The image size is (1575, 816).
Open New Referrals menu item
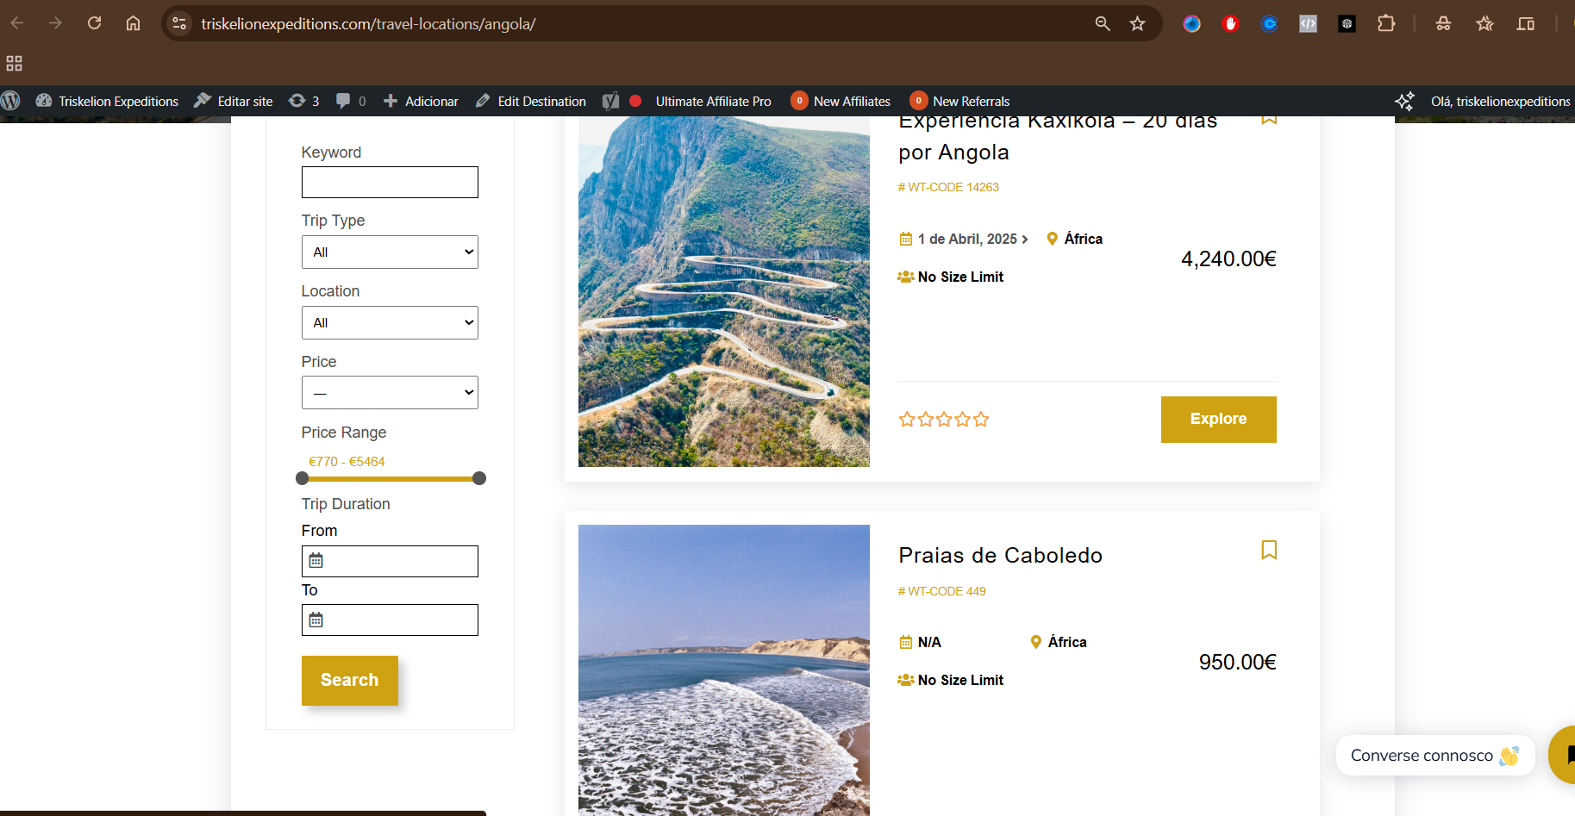point(959,101)
